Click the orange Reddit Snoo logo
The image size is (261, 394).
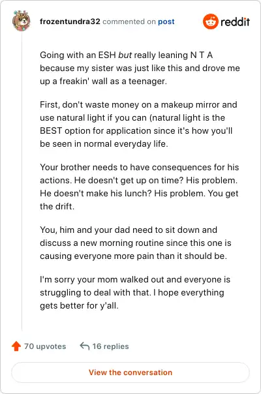pos(211,22)
